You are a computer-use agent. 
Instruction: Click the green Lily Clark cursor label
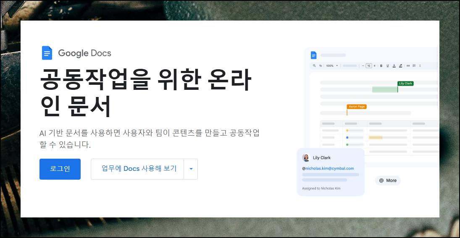click(405, 83)
